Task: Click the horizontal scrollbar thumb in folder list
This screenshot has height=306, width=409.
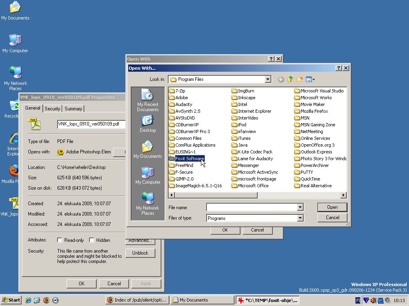Action: (x=216, y=195)
